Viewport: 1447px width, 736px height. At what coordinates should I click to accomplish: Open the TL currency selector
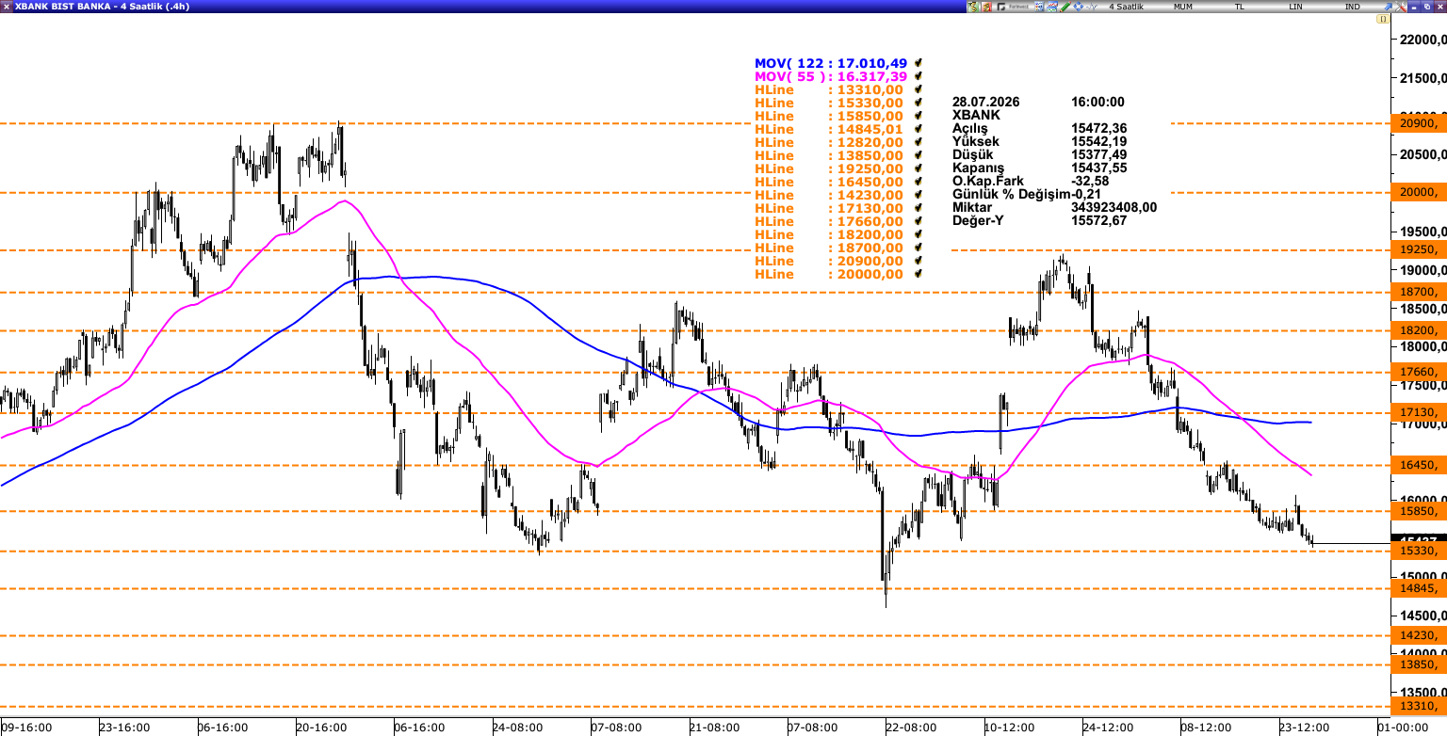(x=1240, y=7)
